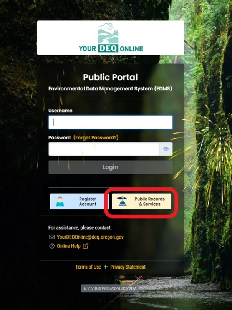Open the Terms of Use link
Image resolution: width=232 pixels, height=310 pixels.
(x=88, y=267)
